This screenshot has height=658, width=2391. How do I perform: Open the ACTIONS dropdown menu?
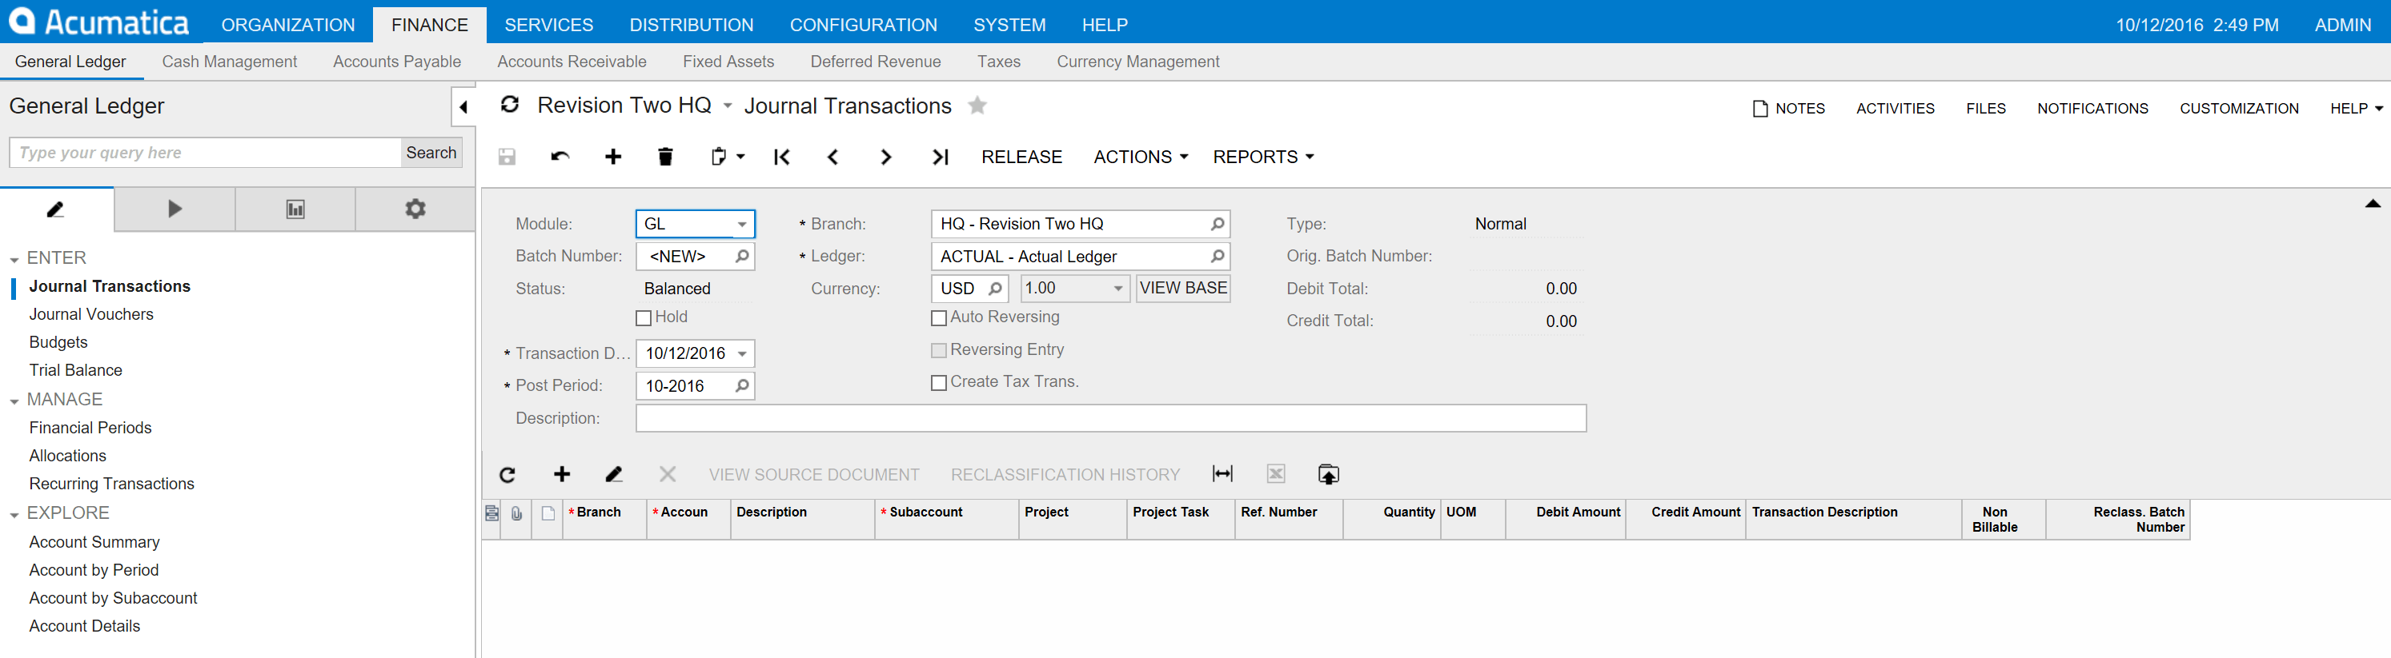pyautogui.click(x=1141, y=157)
